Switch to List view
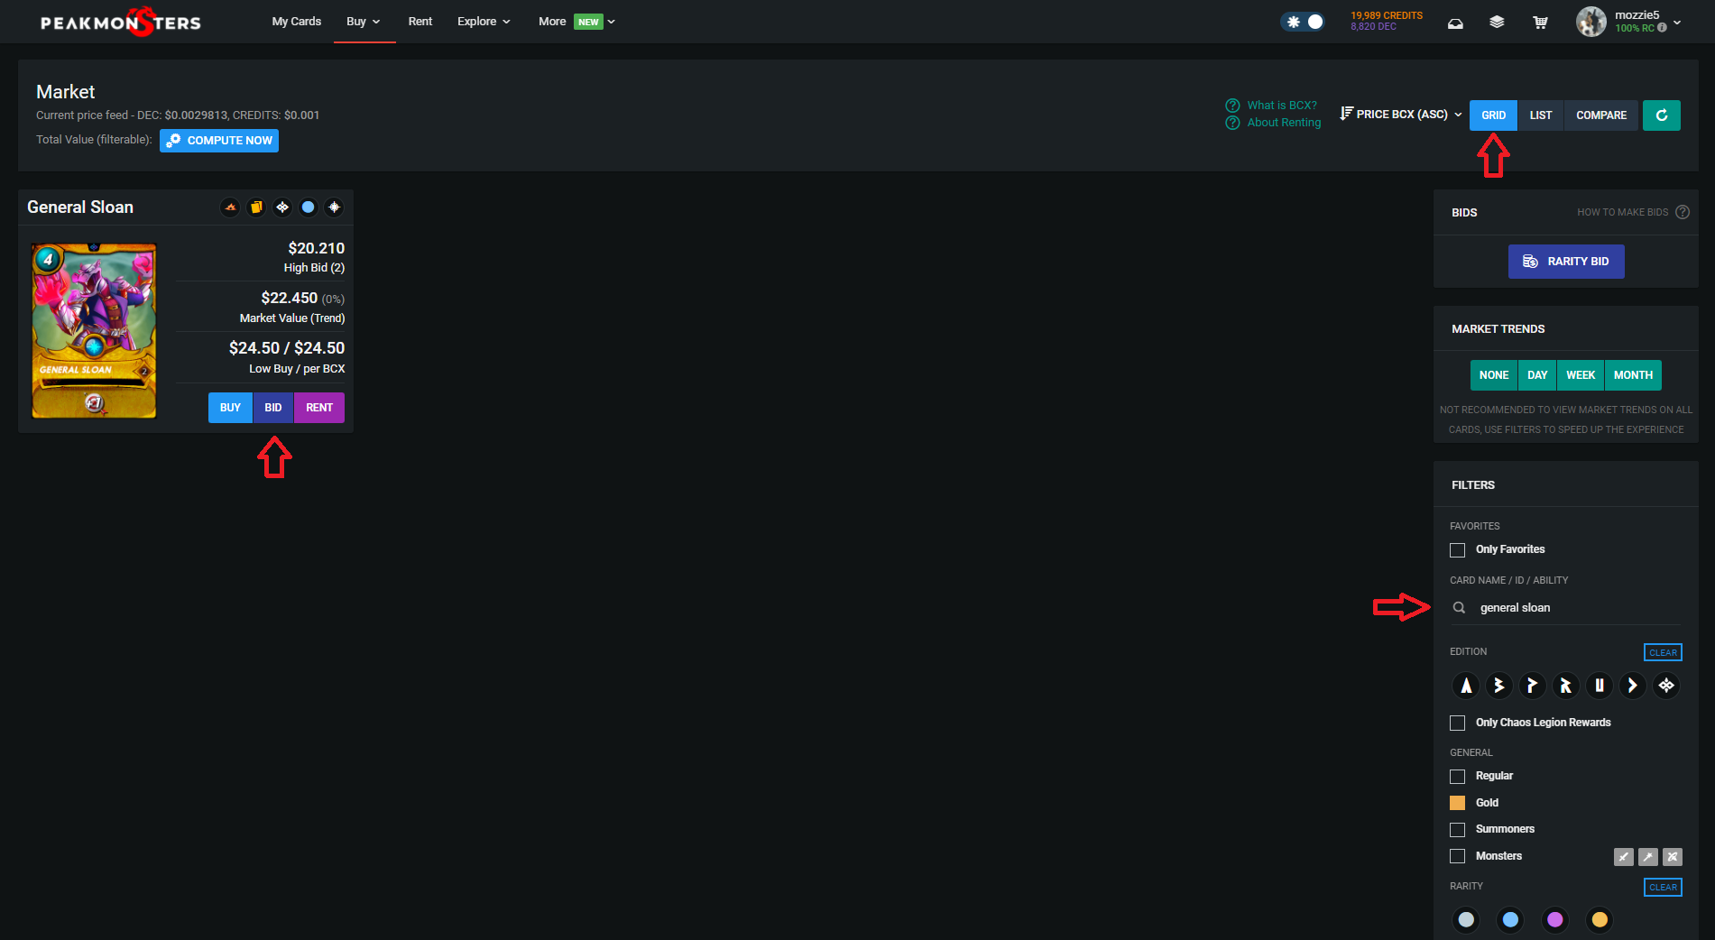1715x940 pixels. (1541, 115)
